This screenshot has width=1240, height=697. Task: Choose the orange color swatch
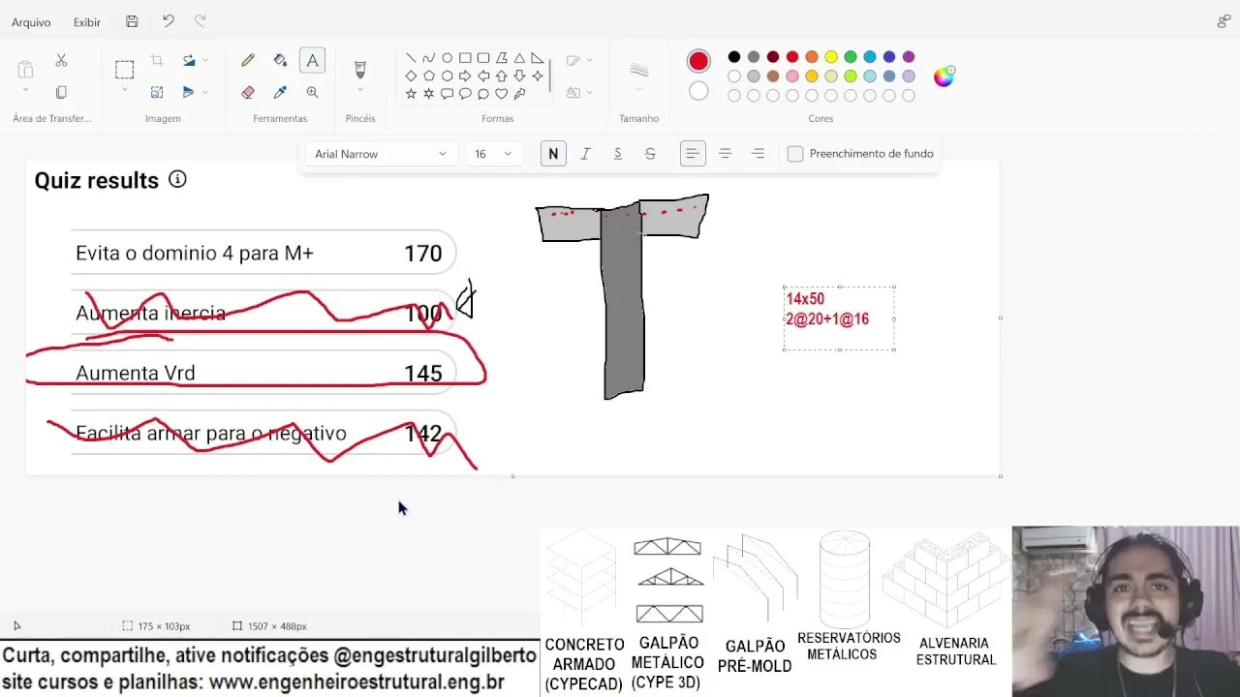click(x=812, y=57)
